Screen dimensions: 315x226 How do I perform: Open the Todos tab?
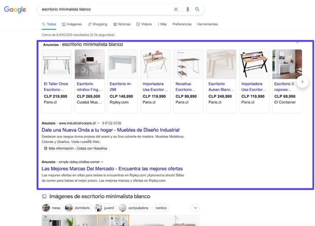click(x=49, y=24)
